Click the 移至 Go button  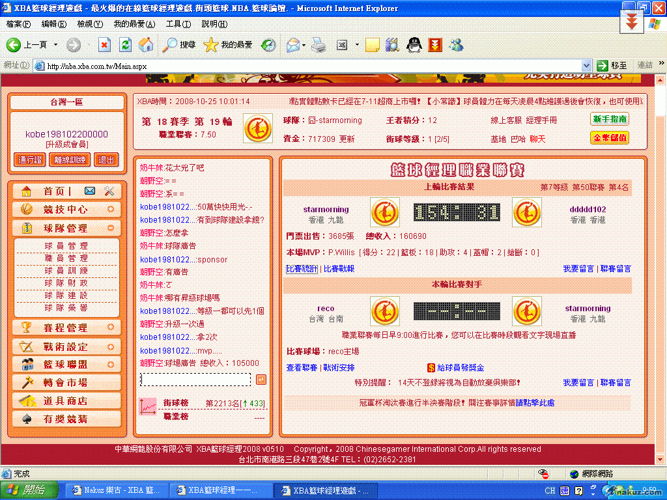point(612,66)
